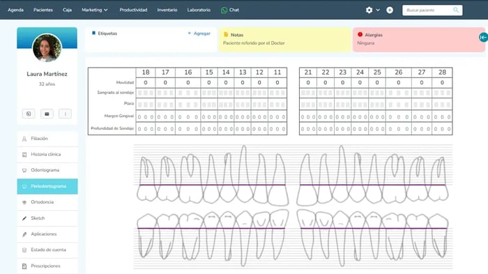Click the Odontograma icon
This screenshot has width=488, height=274.
24,171
